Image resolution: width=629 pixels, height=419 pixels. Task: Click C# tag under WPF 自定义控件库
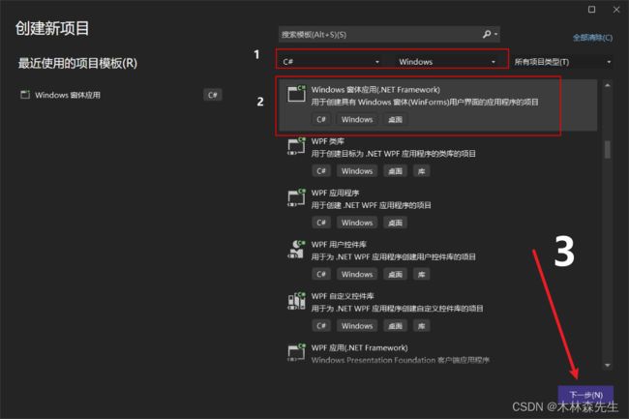[321, 326]
